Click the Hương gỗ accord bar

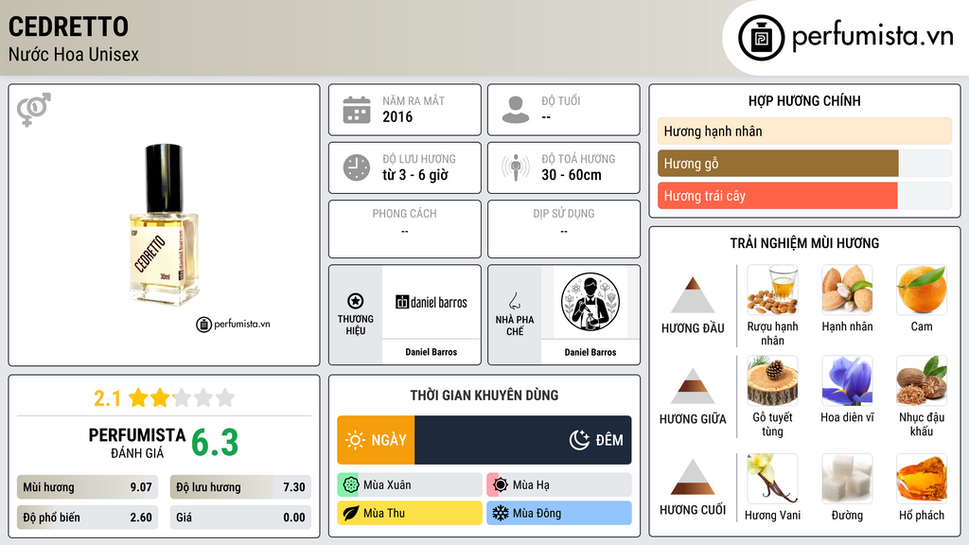coord(804,164)
